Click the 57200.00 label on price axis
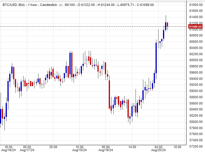This screenshot has width=205, height=152. tap(195, 146)
